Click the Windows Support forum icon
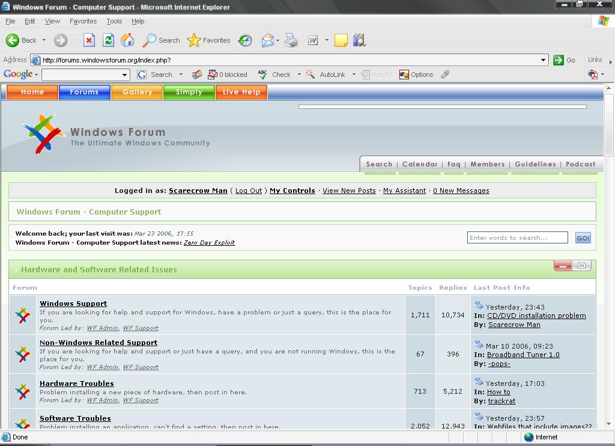Image resolution: width=615 pixels, height=446 pixels. click(23, 315)
